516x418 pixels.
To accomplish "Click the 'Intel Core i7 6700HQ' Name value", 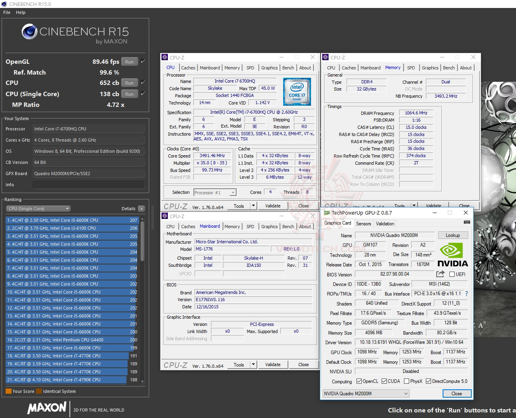I will pos(235,81).
